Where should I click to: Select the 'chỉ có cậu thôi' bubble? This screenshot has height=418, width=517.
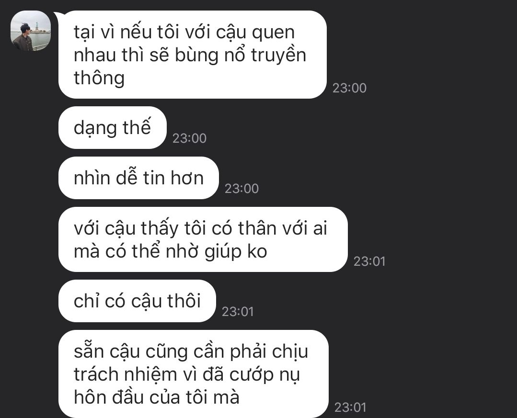[x=137, y=301]
